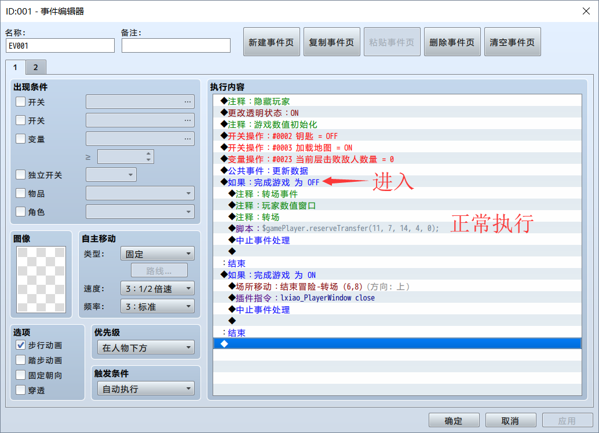
Task: Select the 更改透明状态：ON command row
Action: pos(397,113)
